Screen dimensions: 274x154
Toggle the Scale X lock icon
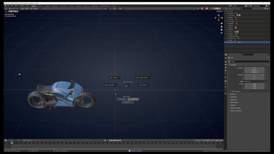265,84
